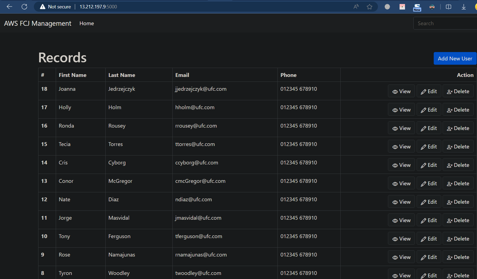
Task: Edit Nate Diaz's record
Action: coord(429,202)
